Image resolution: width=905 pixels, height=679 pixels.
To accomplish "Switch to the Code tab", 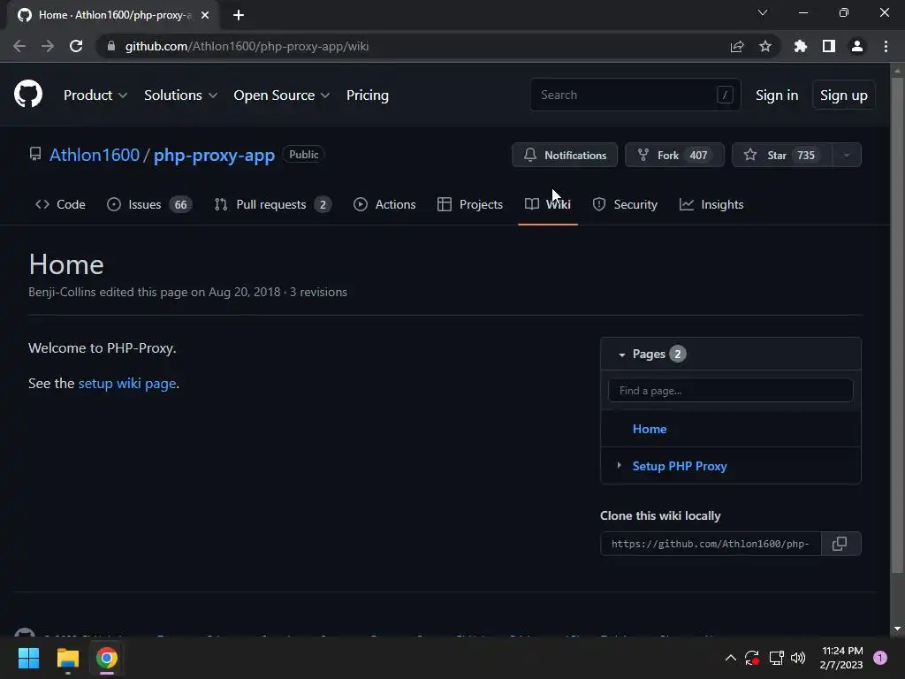I will pos(61,204).
